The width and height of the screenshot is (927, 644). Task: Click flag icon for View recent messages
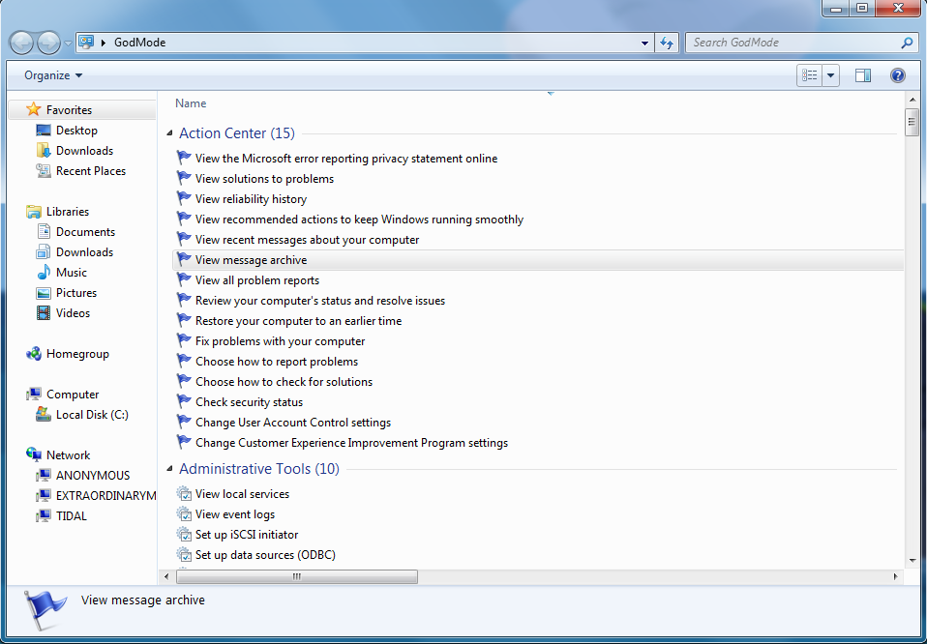point(184,239)
